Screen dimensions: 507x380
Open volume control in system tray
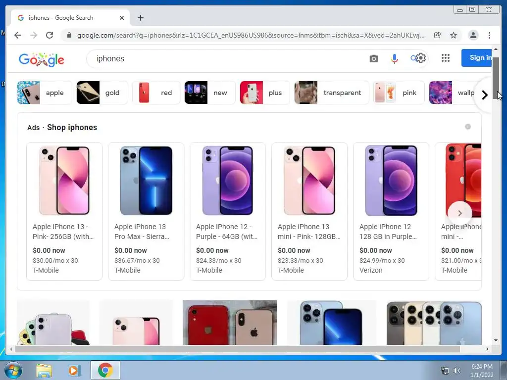[x=456, y=370]
